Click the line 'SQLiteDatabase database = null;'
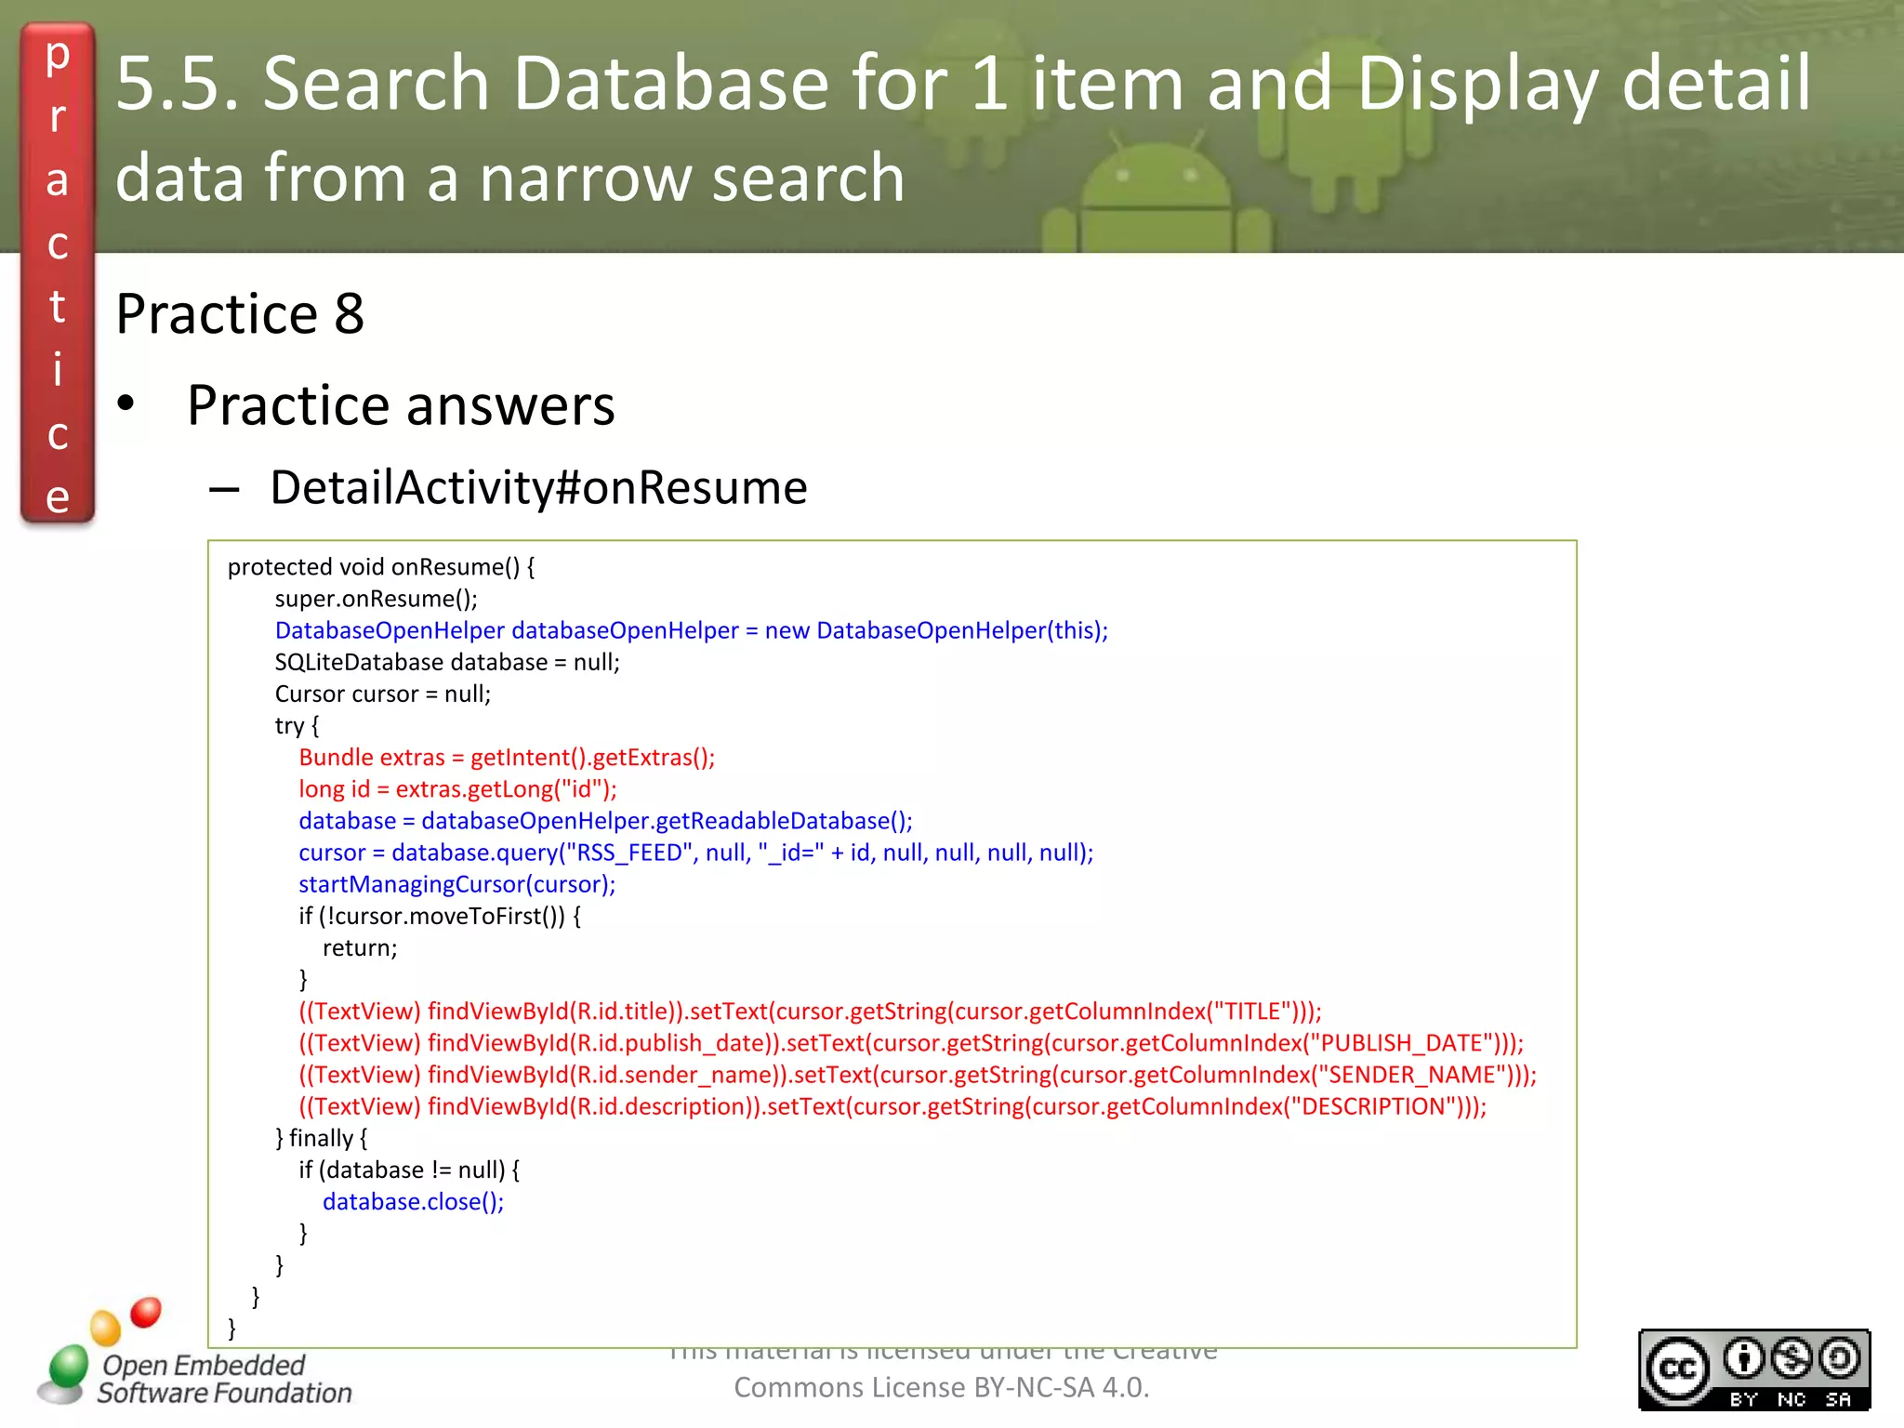The height and width of the screenshot is (1428, 1904). pos(447,662)
